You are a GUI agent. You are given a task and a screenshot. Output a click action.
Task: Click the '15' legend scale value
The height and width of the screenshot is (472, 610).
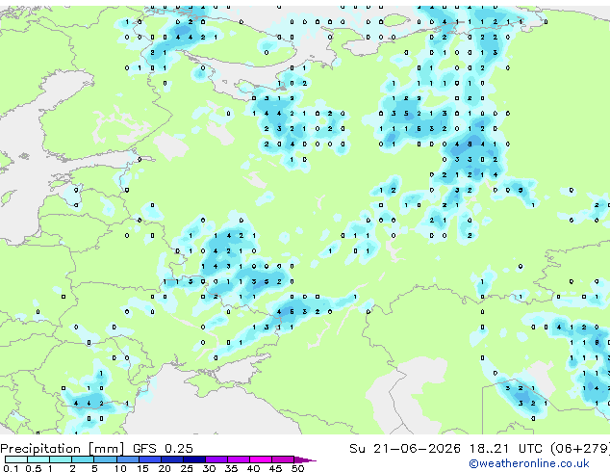click(142, 468)
